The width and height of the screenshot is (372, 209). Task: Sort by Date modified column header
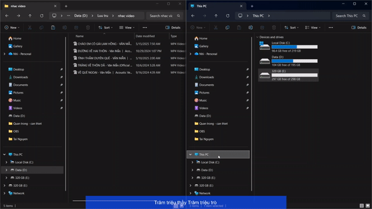point(152,36)
